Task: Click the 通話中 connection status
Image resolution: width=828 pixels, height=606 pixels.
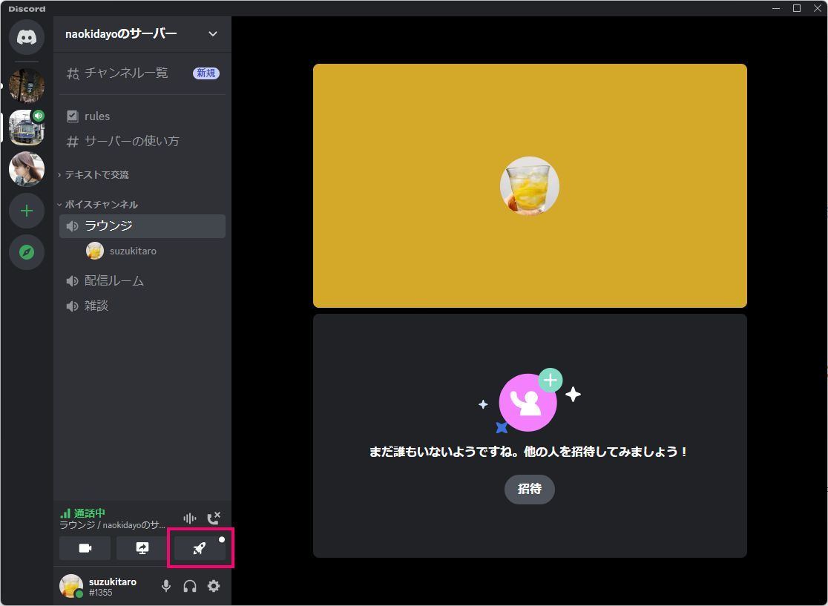Action: 89,513
